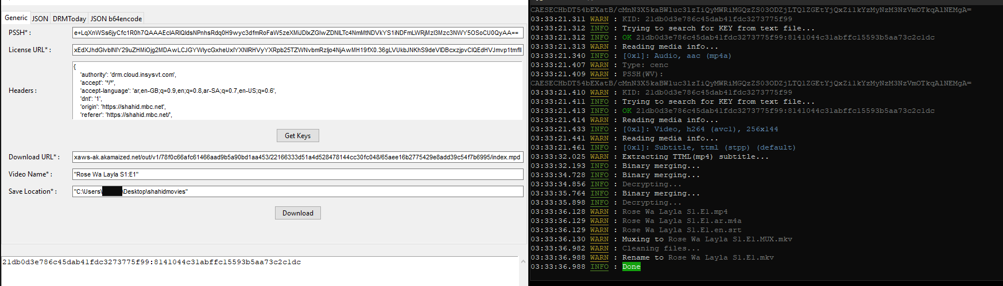Focus the Save Location path field
The width and height of the screenshot is (1003, 286).
(297, 191)
